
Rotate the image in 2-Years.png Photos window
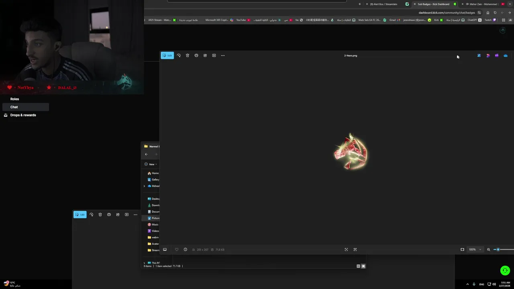click(x=179, y=55)
